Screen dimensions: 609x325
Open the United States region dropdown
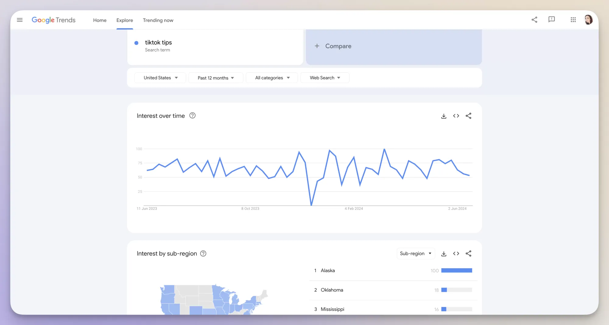160,78
